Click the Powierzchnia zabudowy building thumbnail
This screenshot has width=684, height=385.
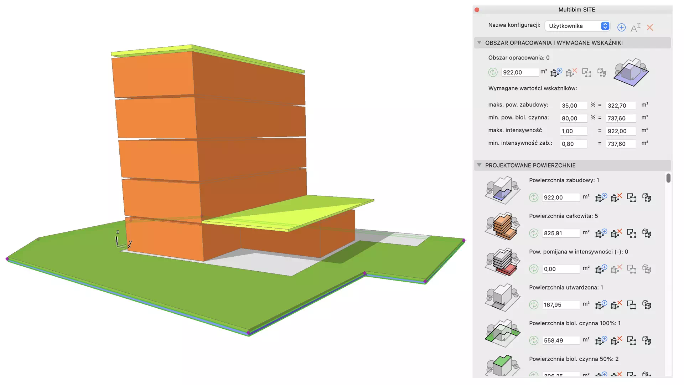pyautogui.click(x=502, y=190)
